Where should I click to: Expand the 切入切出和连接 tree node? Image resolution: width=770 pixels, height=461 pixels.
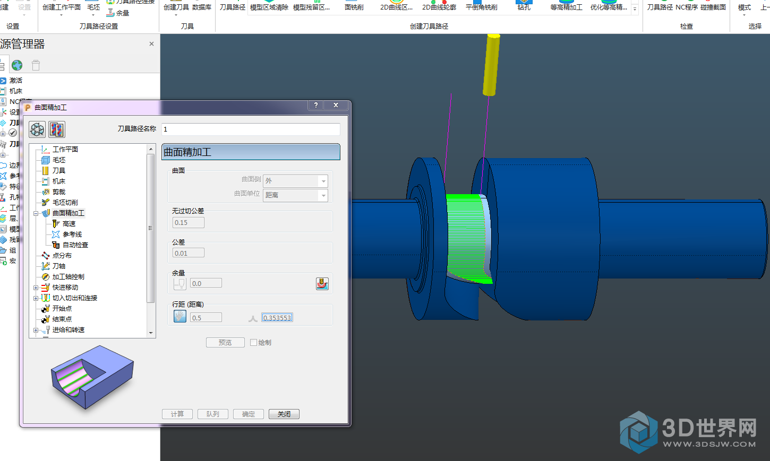(36, 298)
